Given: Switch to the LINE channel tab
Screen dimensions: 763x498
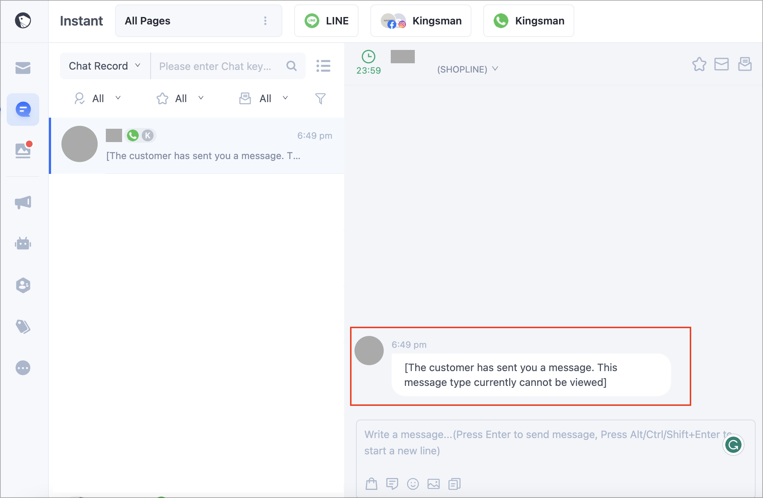Looking at the screenshot, I should pos(326,21).
